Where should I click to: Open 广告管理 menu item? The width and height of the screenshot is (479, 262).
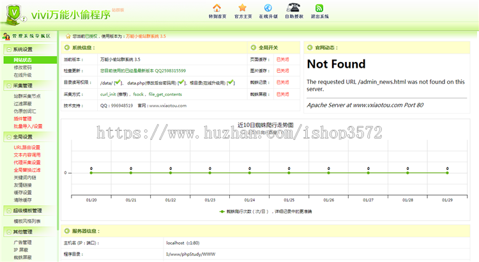[x=22, y=242]
